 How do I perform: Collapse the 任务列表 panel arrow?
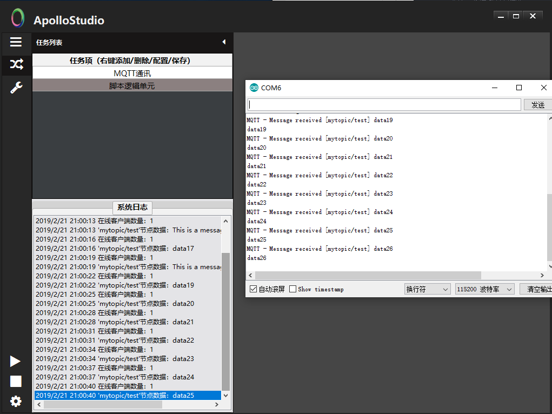point(224,42)
